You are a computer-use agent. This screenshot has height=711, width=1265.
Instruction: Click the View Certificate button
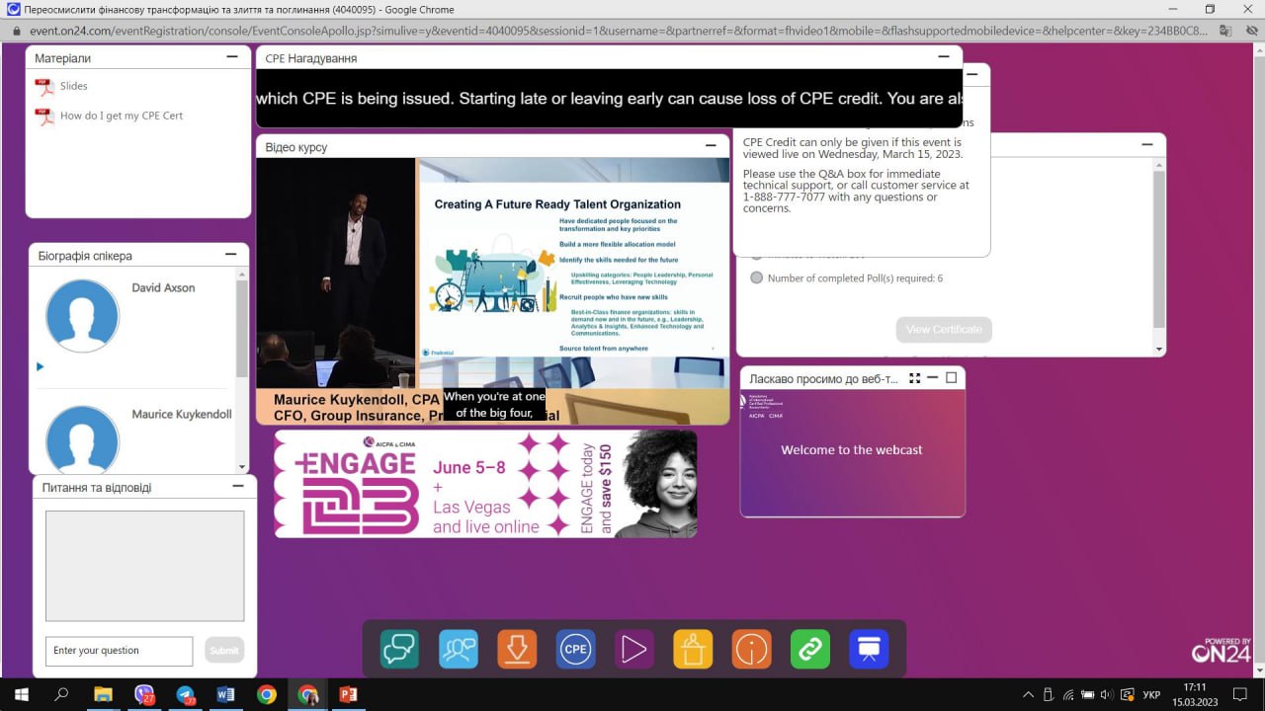(944, 329)
